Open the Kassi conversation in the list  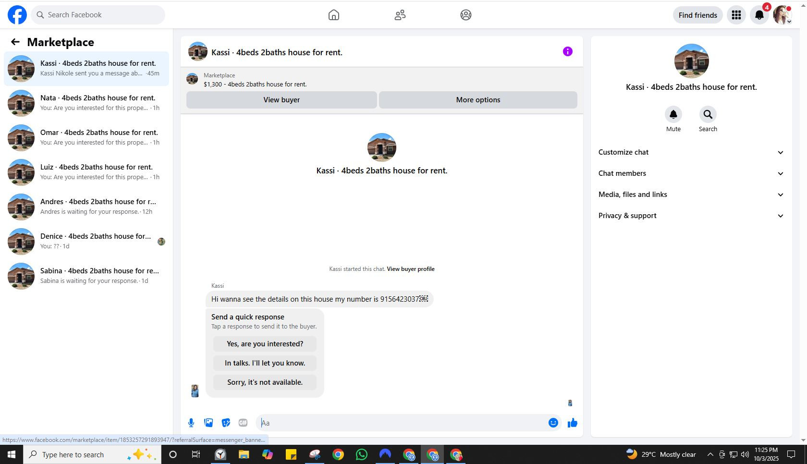pyautogui.click(x=86, y=68)
